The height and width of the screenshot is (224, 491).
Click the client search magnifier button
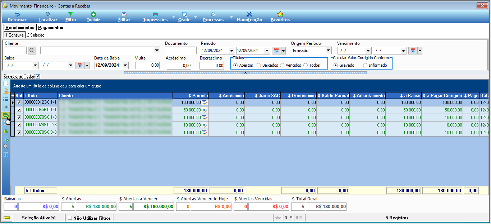(x=32, y=51)
